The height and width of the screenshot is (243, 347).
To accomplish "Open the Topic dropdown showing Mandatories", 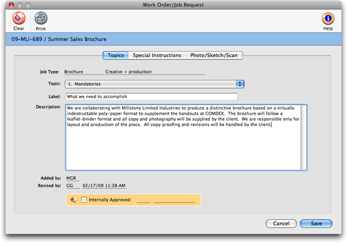I will point(155,84).
